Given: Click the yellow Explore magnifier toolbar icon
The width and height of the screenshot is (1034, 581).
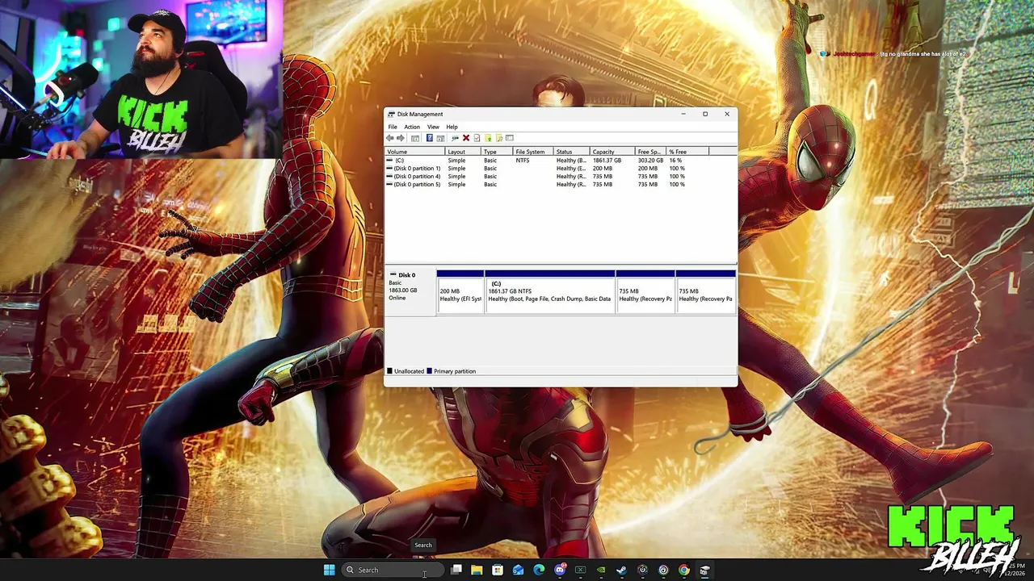Looking at the screenshot, I should tap(499, 138).
